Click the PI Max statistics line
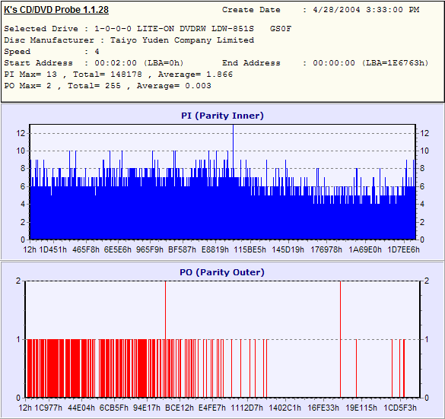The width and height of the screenshot is (445, 419). tap(119, 75)
